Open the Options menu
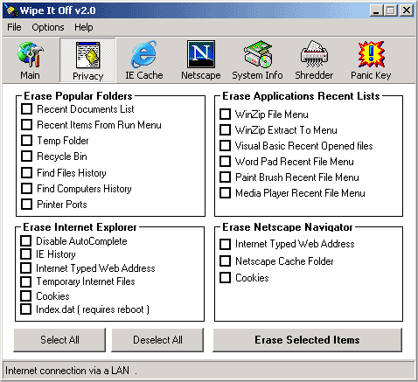418x382 pixels. point(48,27)
